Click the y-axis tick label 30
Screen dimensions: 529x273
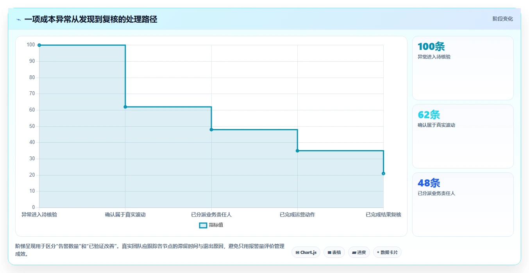[x=32, y=159]
